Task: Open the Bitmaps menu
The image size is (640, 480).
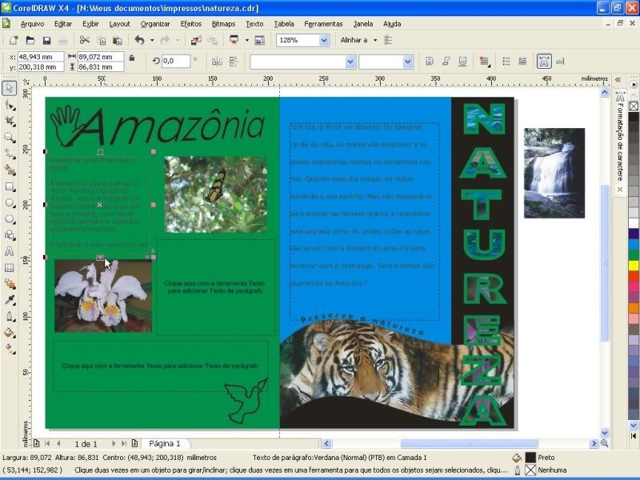Action: pos(223,24)
